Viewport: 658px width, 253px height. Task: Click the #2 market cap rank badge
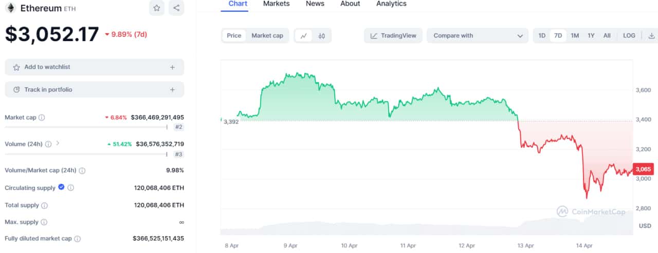tap(179, 127)
